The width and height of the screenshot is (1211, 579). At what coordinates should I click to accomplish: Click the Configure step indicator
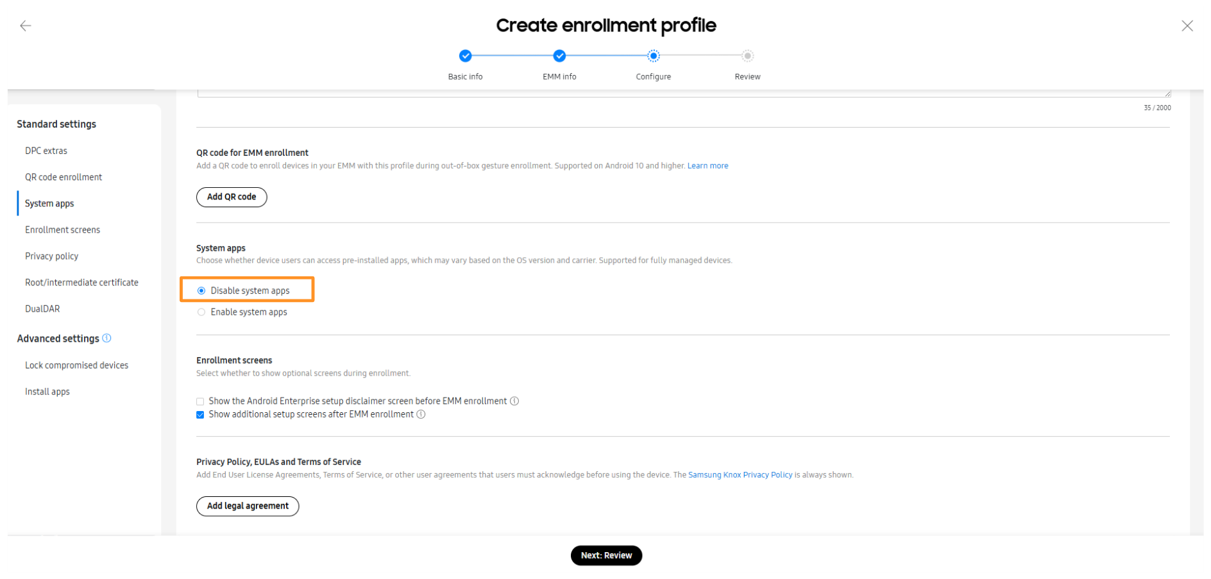(653, 56)
